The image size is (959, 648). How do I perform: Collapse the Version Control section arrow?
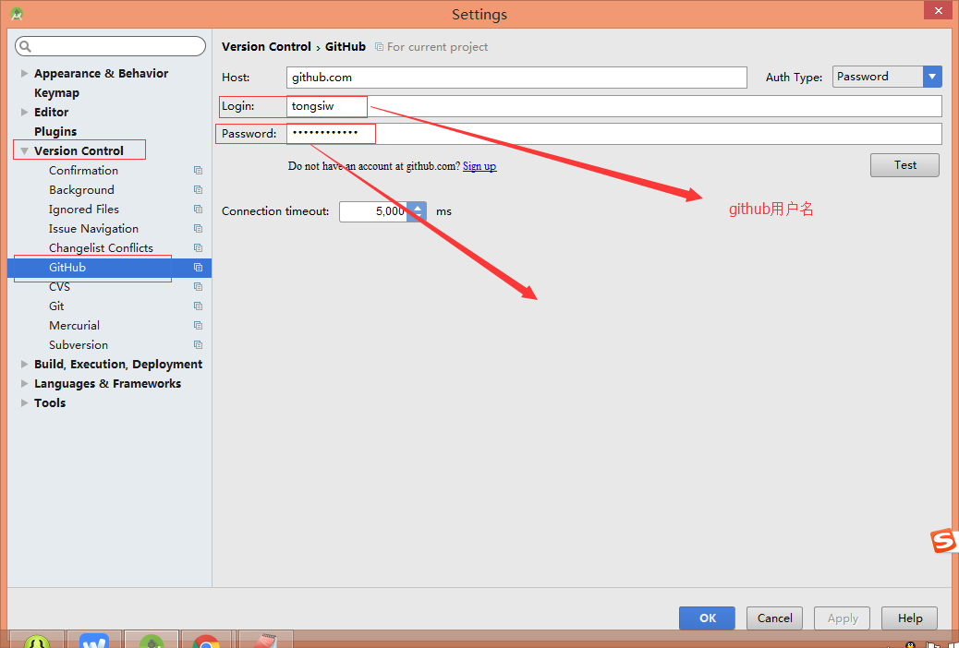tap(24, 151)
